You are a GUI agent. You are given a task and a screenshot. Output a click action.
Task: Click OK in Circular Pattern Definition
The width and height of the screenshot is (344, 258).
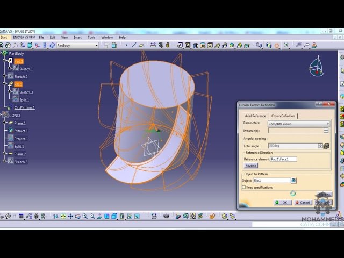(283, 203)
